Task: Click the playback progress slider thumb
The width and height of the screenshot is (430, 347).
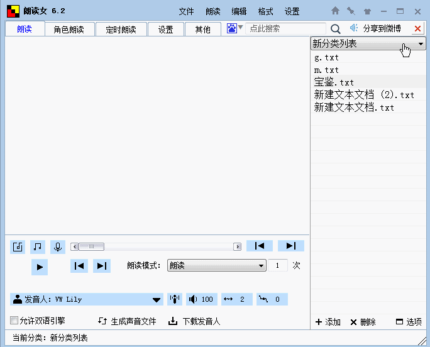Action: 91,246
